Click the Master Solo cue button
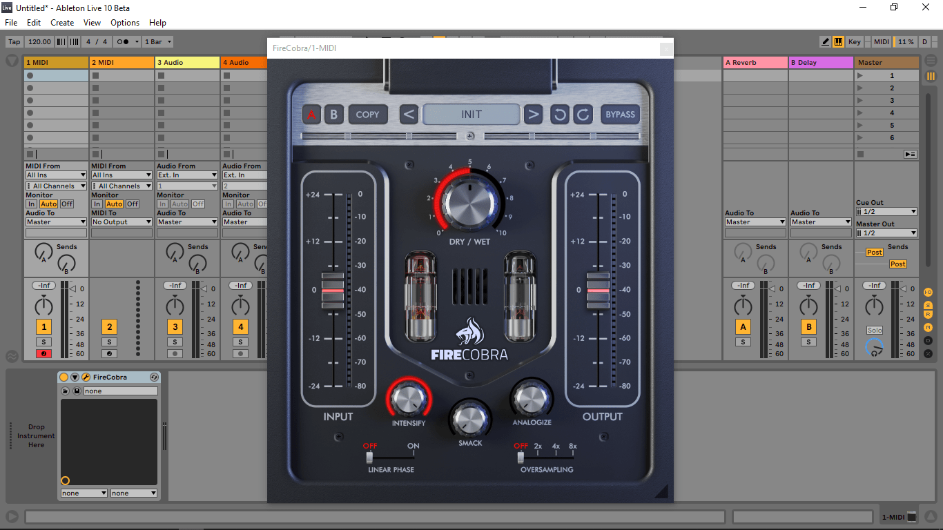 (x=875, y=331)
